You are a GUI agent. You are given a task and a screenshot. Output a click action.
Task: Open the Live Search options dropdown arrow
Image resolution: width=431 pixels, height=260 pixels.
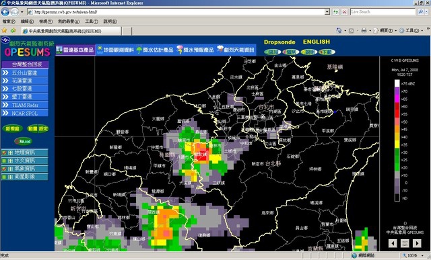[x=426, y=12]
